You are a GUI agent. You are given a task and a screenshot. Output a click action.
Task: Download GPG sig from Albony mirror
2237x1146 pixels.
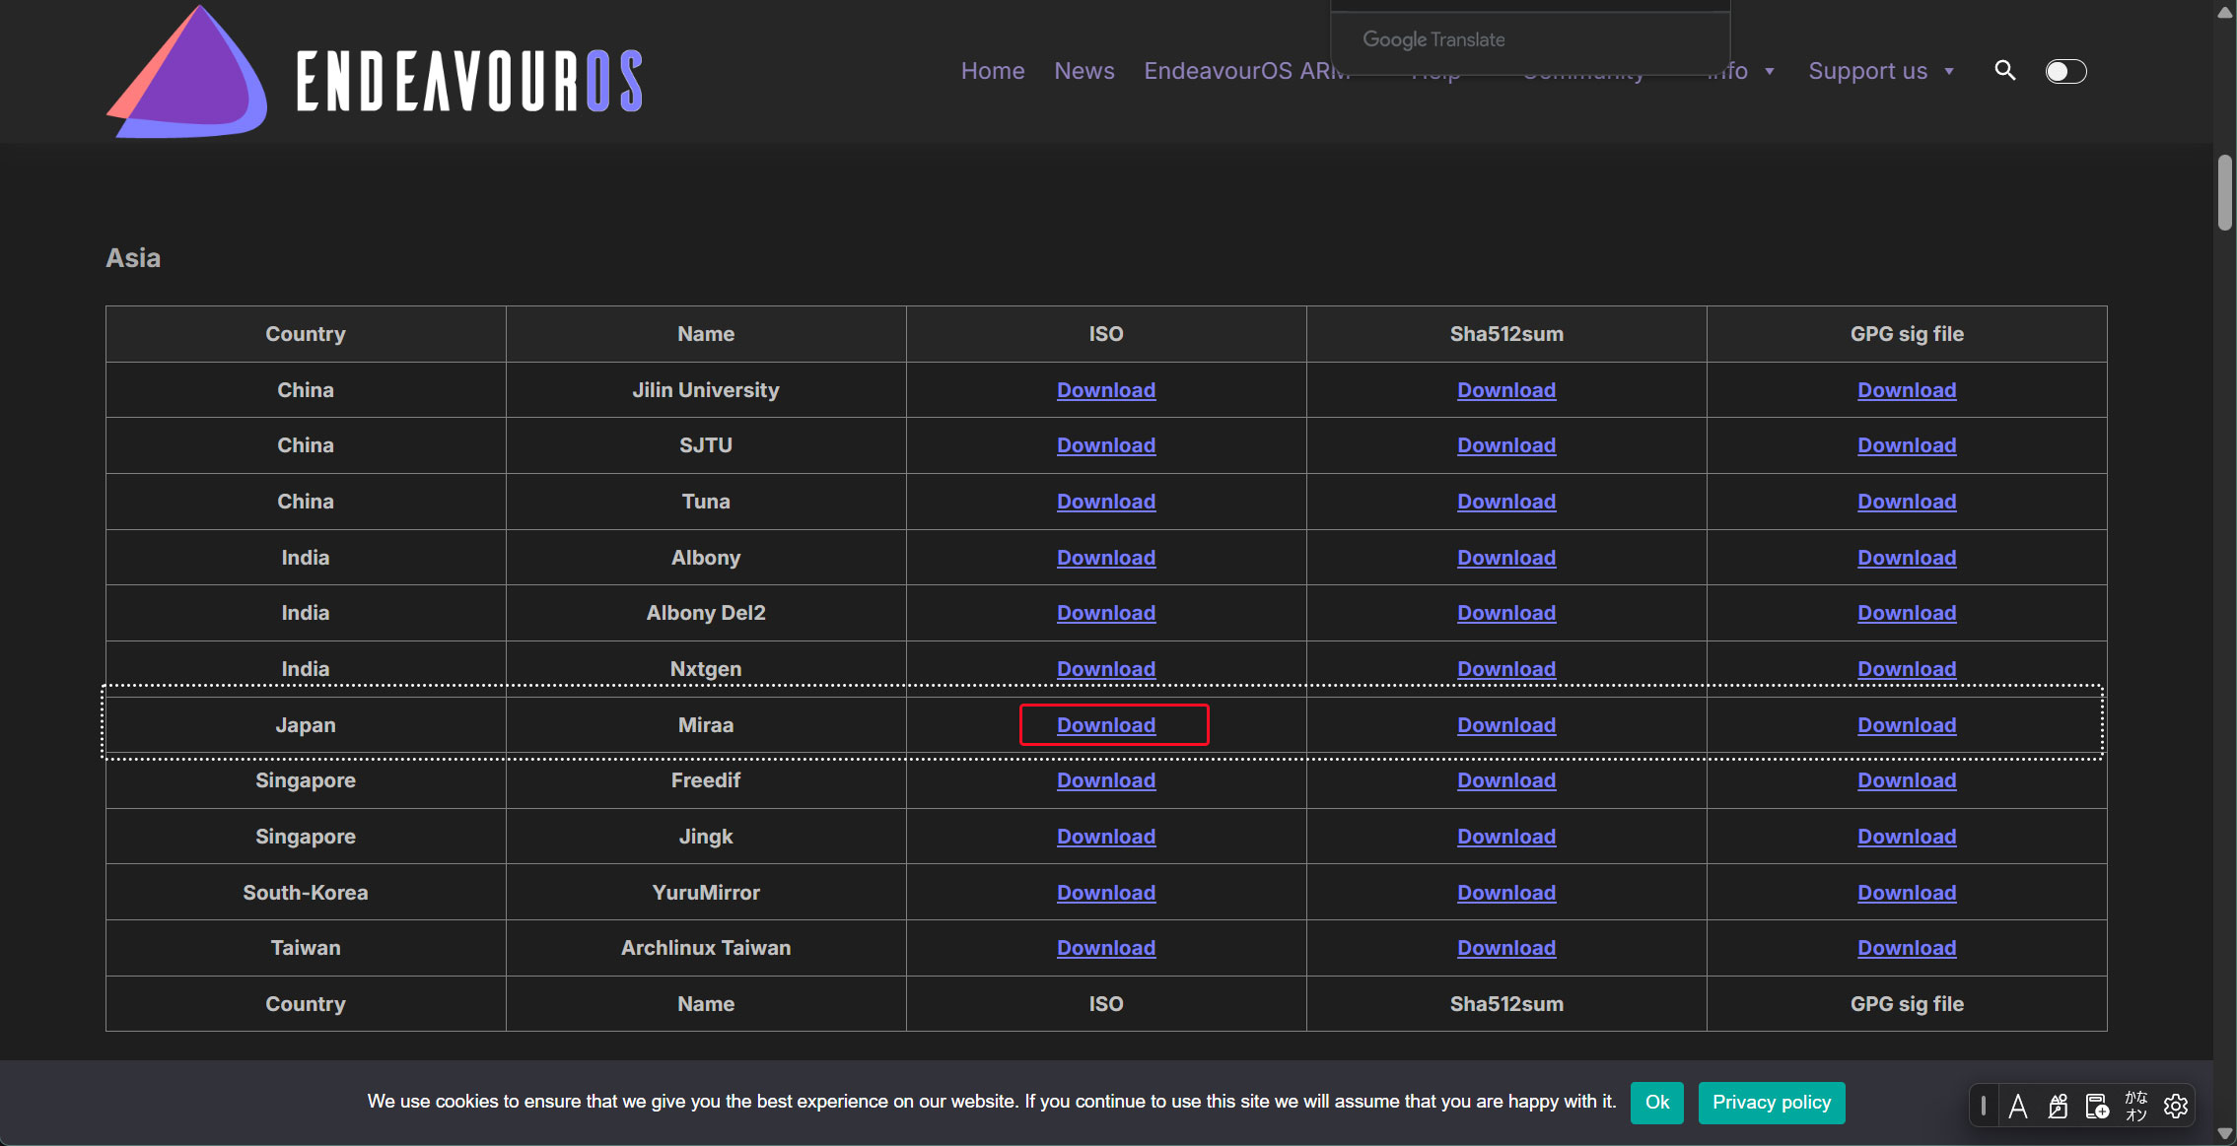pos(1907,558)
